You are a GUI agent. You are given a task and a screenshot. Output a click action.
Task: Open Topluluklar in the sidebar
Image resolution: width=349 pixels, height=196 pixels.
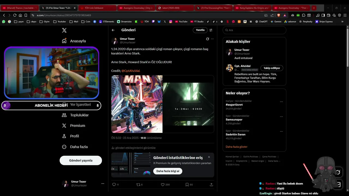pyautogui.click(x=75, y=115)
